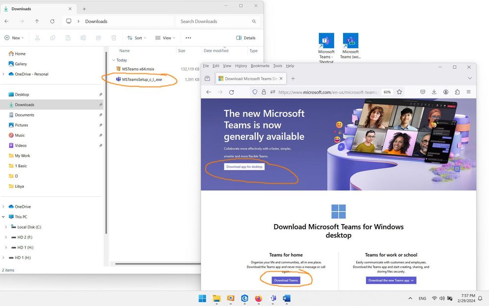
Task: Go back in File Explorer
Action: [6, 21]
